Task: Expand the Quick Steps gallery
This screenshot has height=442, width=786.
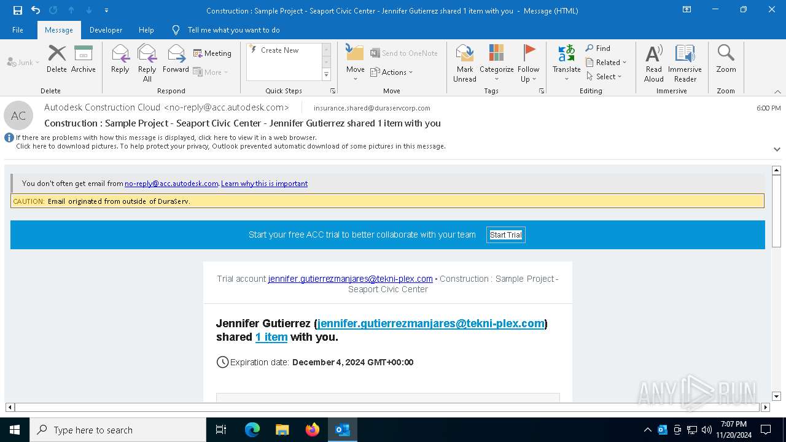Action: [326, 75]
